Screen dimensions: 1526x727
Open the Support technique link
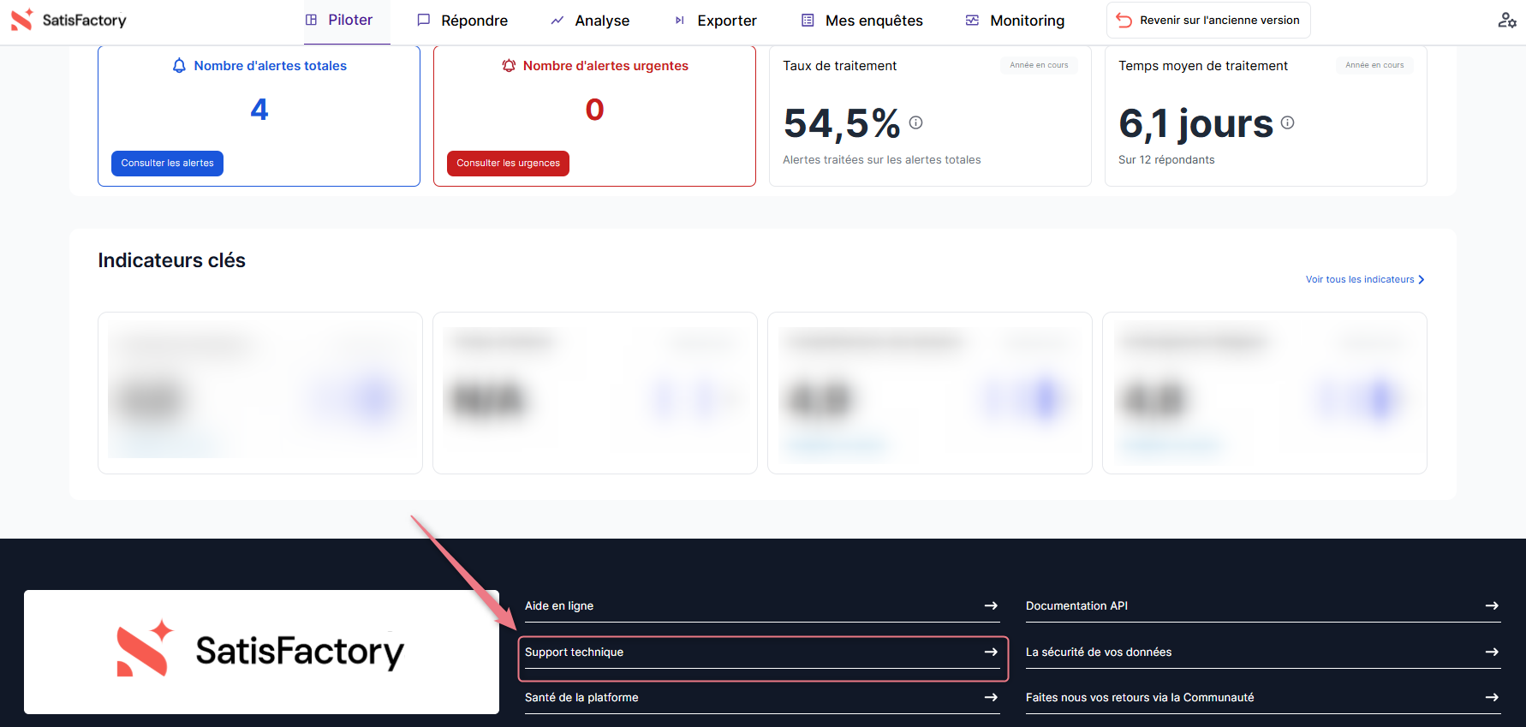[x=574, y=652]
